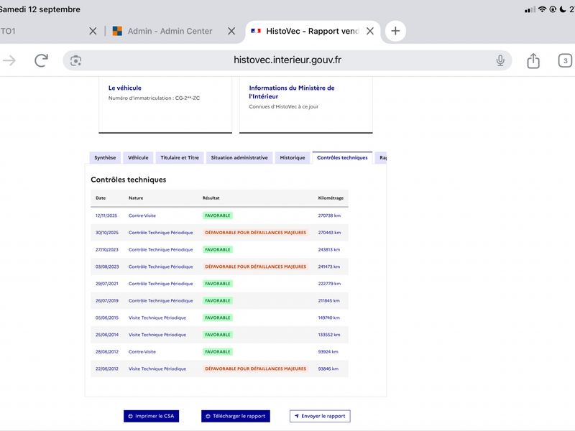Viewport: 575px width, 431px height.
Task: Reload the page with the refresh icon
Action: (x=42, y=60)
